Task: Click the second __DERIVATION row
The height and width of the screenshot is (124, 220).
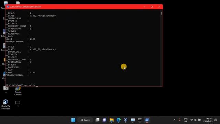Action: tap(19, 62)
